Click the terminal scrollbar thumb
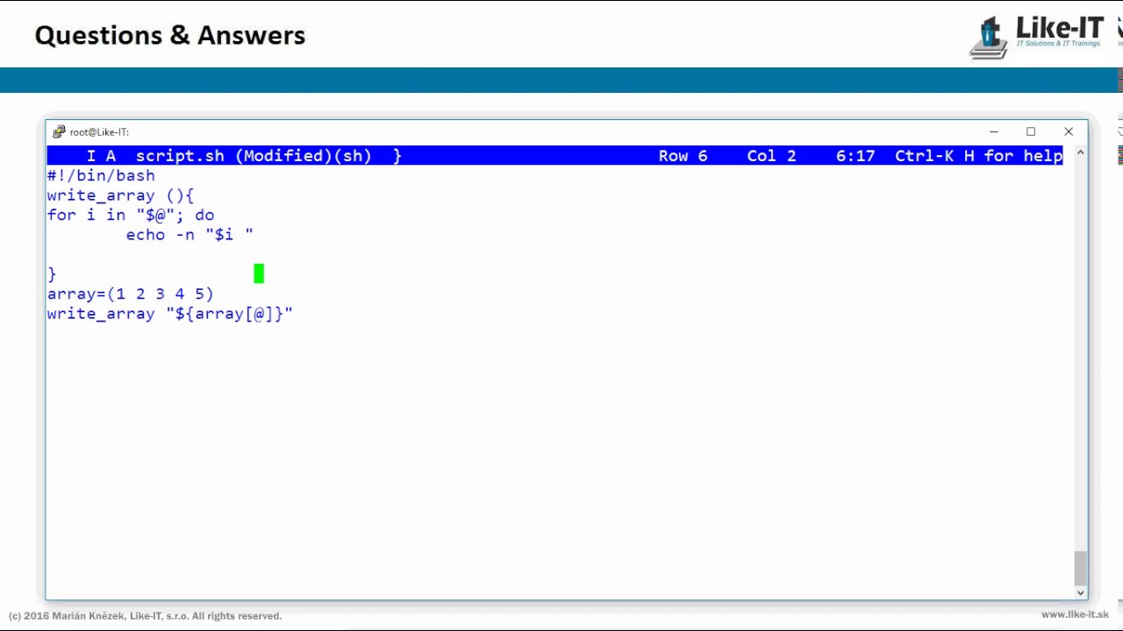Screen dimensions: 1123x631 pyautogui.click(x=1080, y=568)
